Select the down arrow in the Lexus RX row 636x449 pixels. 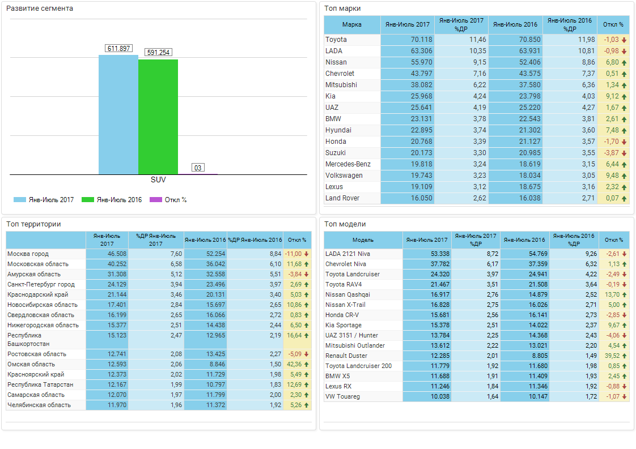tap(624, 387)
